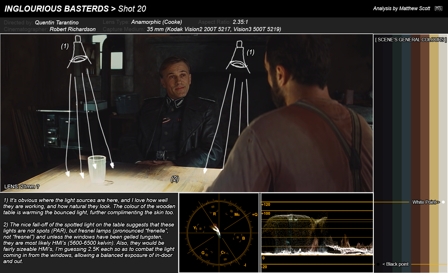448x273 pixels.
Task: Click the MTS logo beside the analysis credit
Action: click(x=438, y=8)
